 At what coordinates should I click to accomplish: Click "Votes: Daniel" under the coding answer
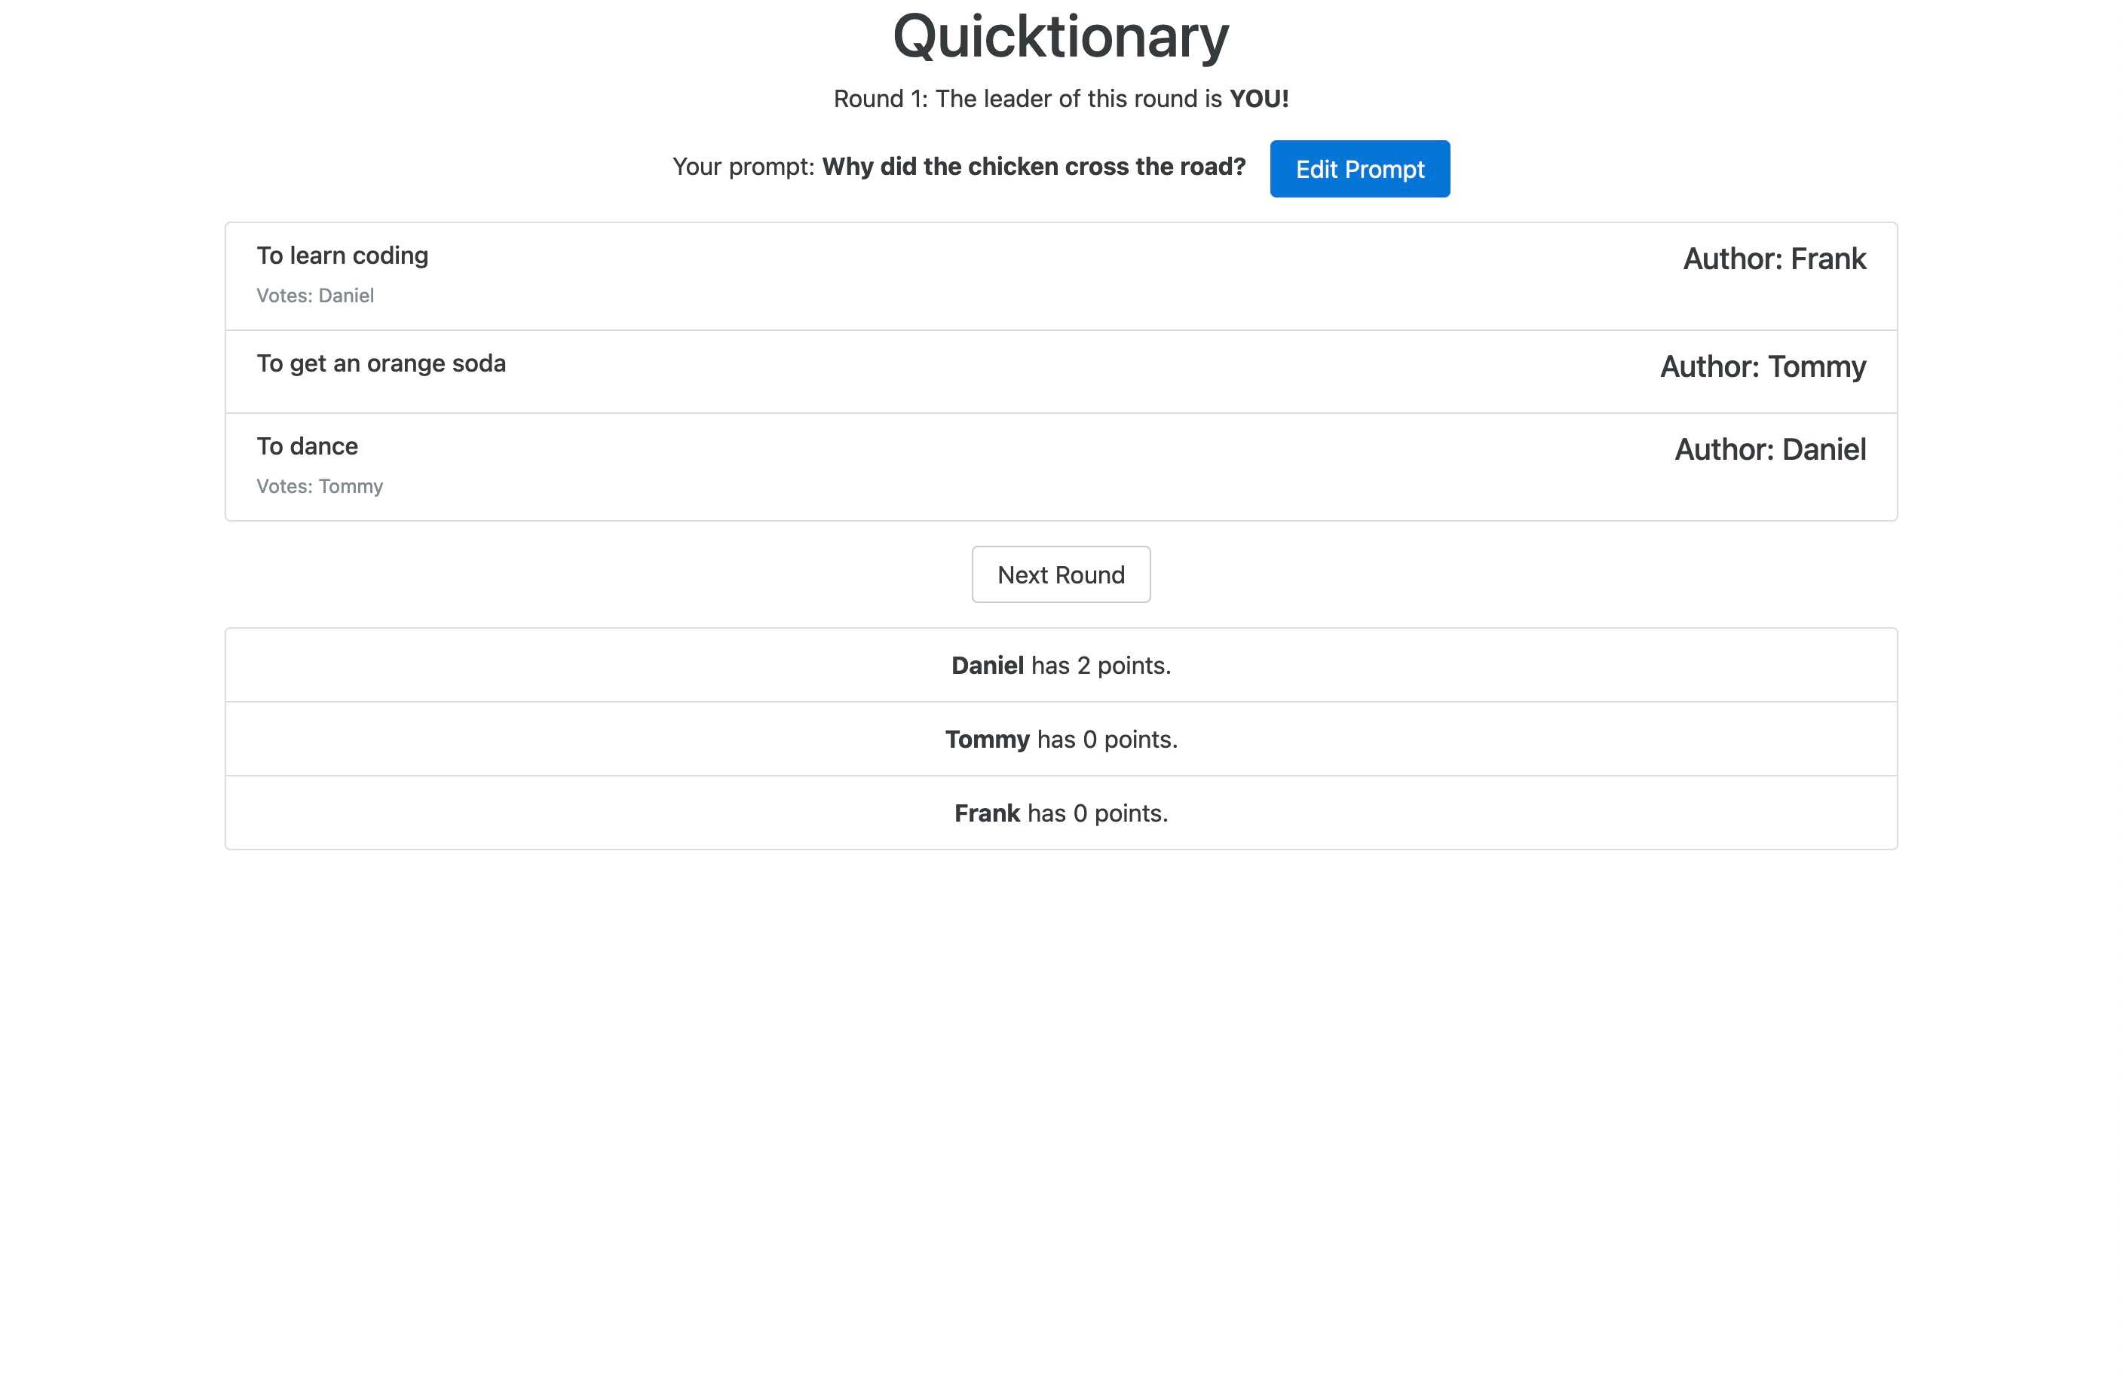tap(315, 295)
